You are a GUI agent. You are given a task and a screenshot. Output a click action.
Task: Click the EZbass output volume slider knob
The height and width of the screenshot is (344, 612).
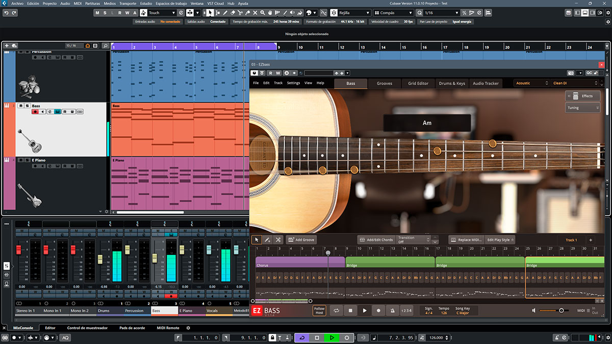pos(561,310)
